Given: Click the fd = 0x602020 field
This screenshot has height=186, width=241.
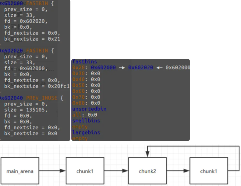Looking at the screenshot, I should point(26,21).
